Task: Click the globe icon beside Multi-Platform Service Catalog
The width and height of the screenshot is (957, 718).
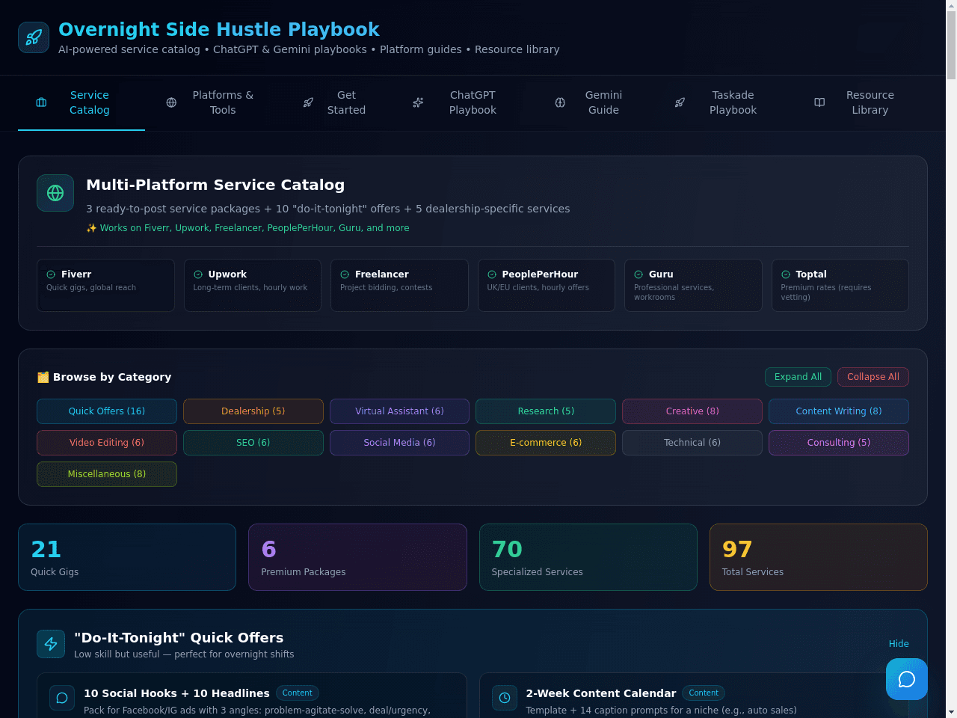Action: pos(55,193)
